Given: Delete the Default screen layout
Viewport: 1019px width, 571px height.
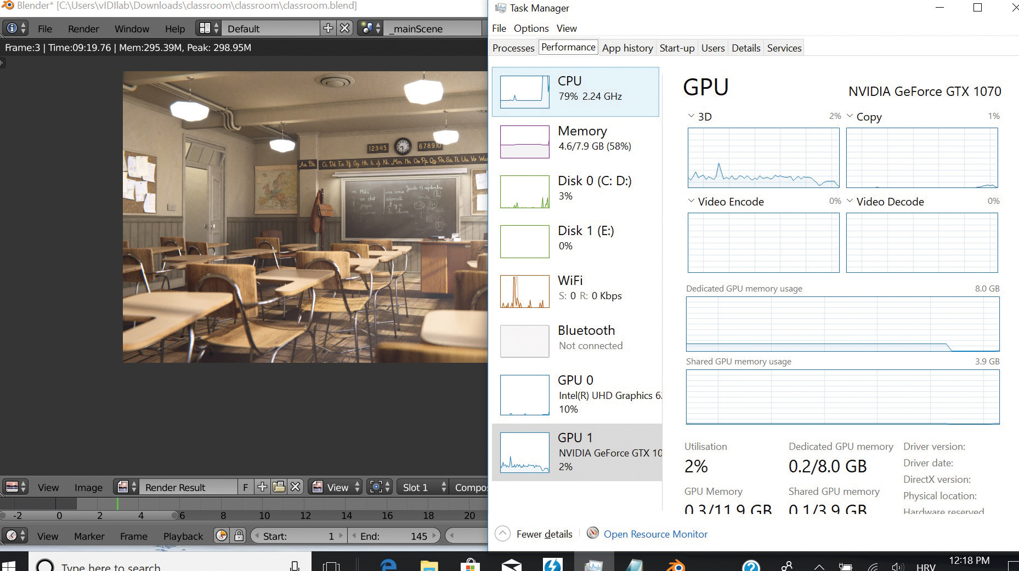Looking at the screenshot, I should coord(344,28).
